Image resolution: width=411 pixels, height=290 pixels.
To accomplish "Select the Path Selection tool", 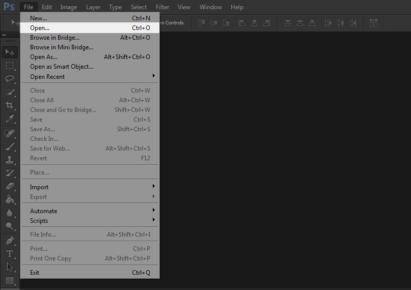I will [10, 267].
